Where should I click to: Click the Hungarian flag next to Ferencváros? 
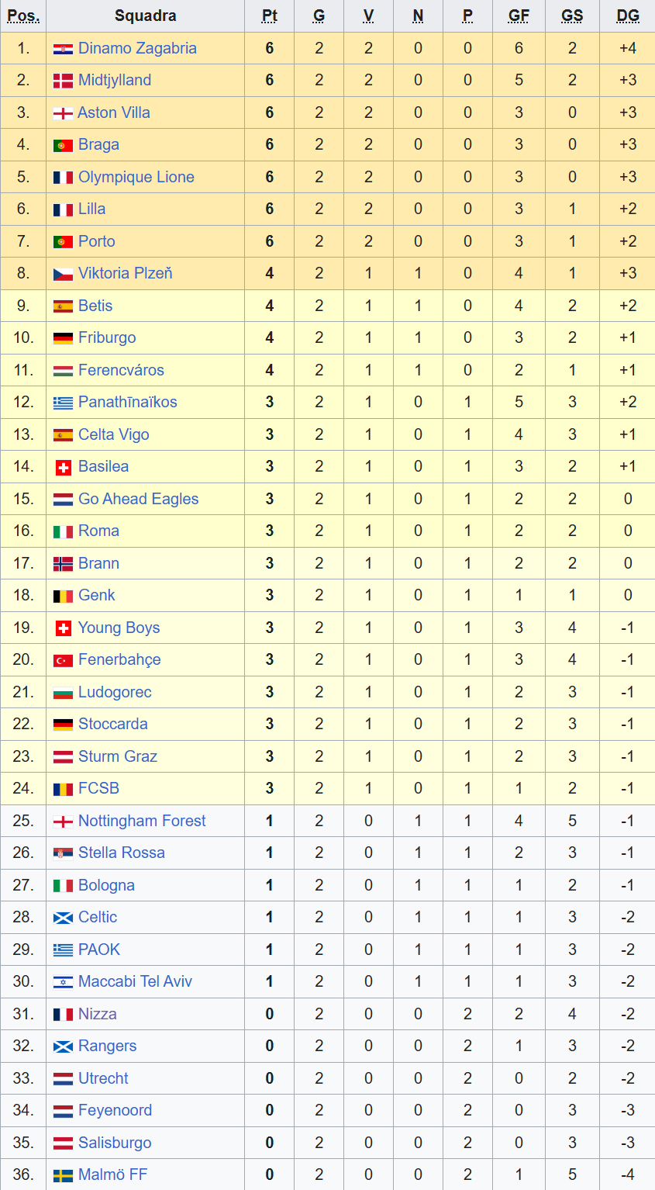click(x=63, y=371)
